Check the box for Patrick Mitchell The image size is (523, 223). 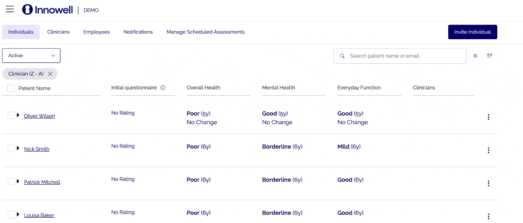click(x=11, y=182)
